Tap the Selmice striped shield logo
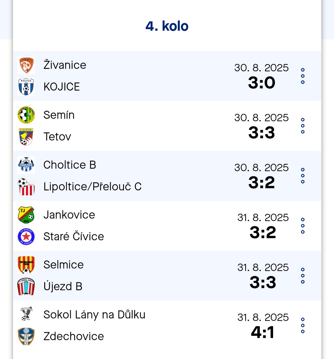Viewport: 334px width, 359px height. (26, 265)
